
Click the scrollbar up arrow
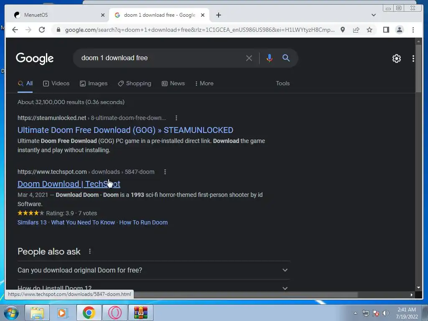pos(418,41)
